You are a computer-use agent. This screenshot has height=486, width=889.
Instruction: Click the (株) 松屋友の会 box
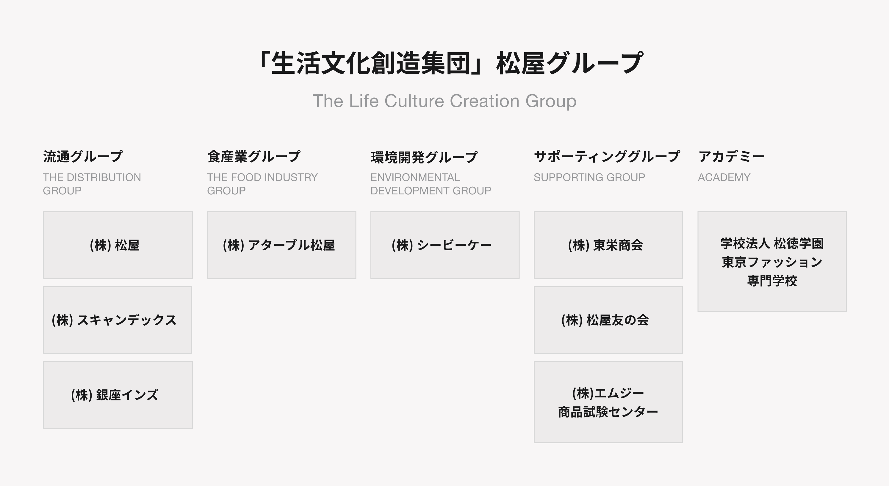[x=608, y=320]
